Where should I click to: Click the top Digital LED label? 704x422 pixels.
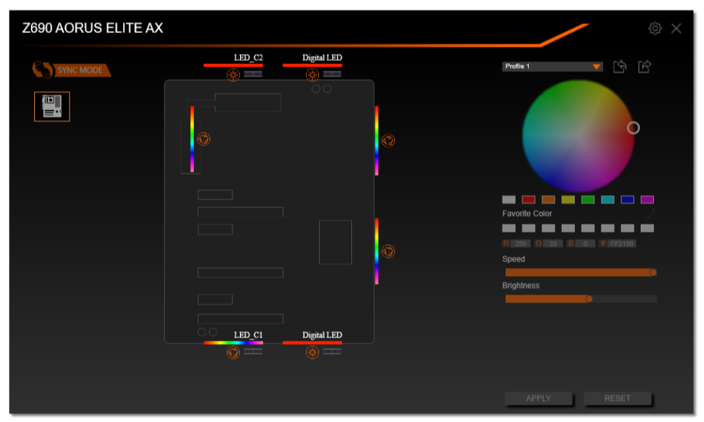coord(322,58)
